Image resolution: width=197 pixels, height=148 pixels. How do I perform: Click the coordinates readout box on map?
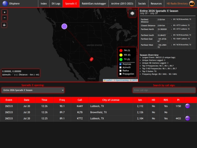point(21,73)
